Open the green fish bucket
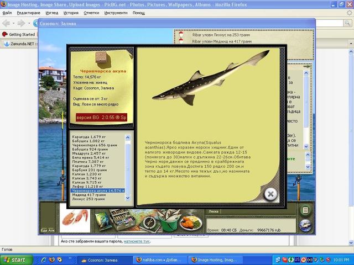354x265 pixels. coord(169,221)
